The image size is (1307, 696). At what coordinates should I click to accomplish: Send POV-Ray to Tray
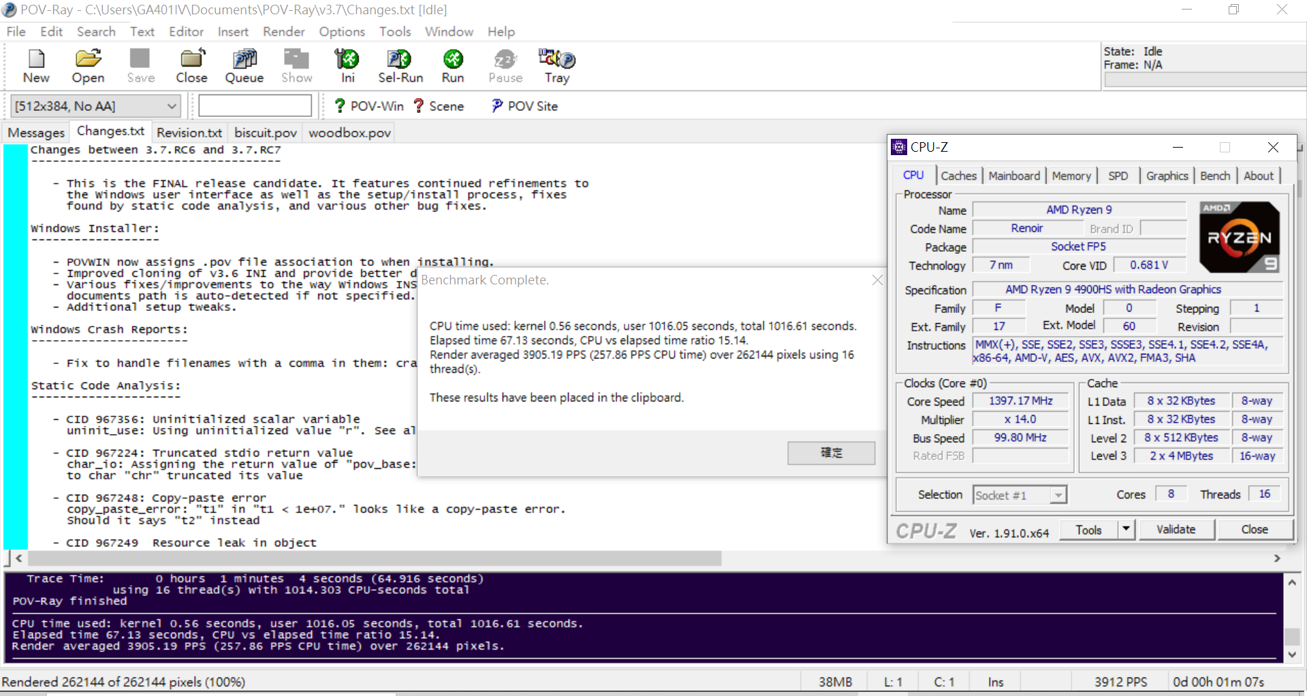(x=556, y=66)
